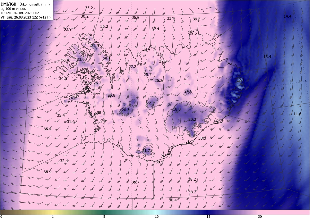The image size is (310, 219).
Task: Click the 31.6 value label
Action: (71, 121)
